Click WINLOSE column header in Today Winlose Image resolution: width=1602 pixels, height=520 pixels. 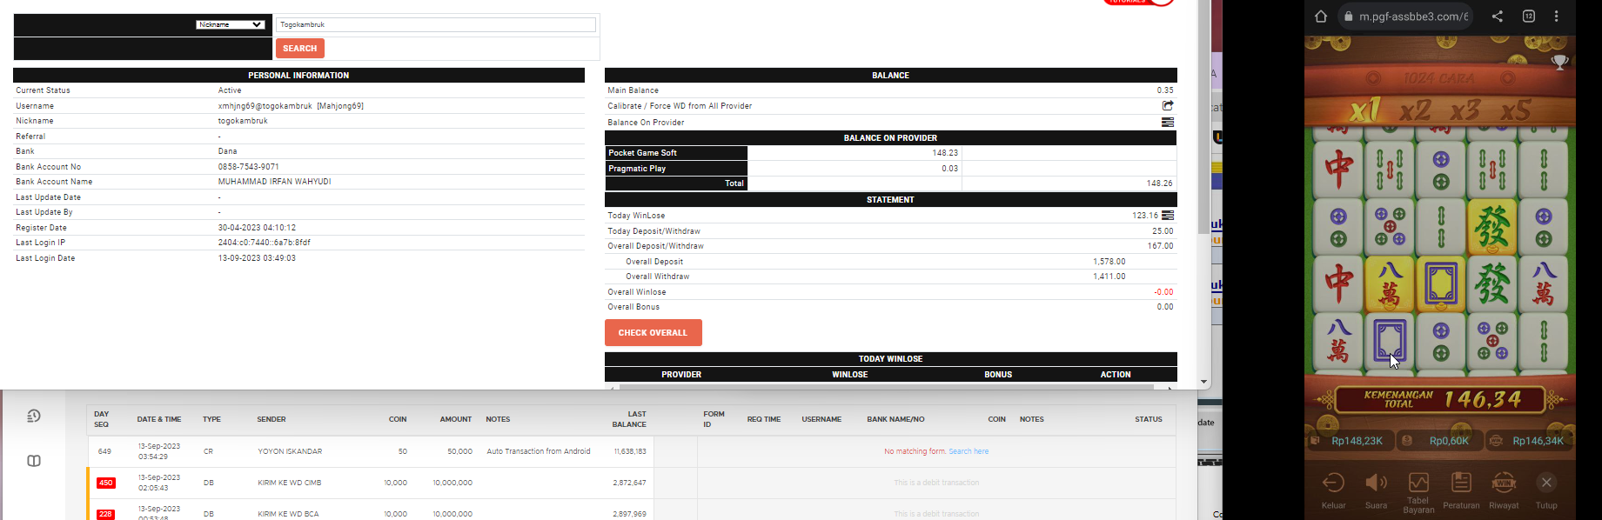click(x=850, y=375)
